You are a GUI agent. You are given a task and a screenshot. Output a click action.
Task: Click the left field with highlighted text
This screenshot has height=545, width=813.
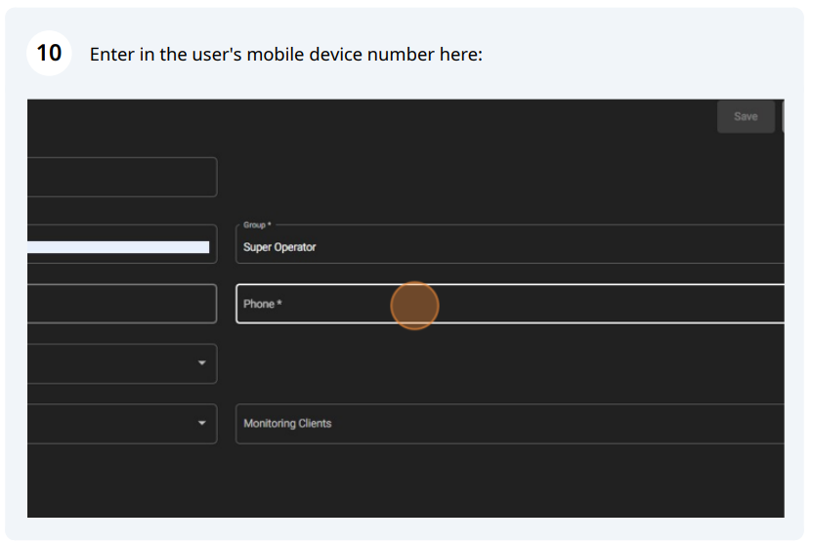[122, 244]
